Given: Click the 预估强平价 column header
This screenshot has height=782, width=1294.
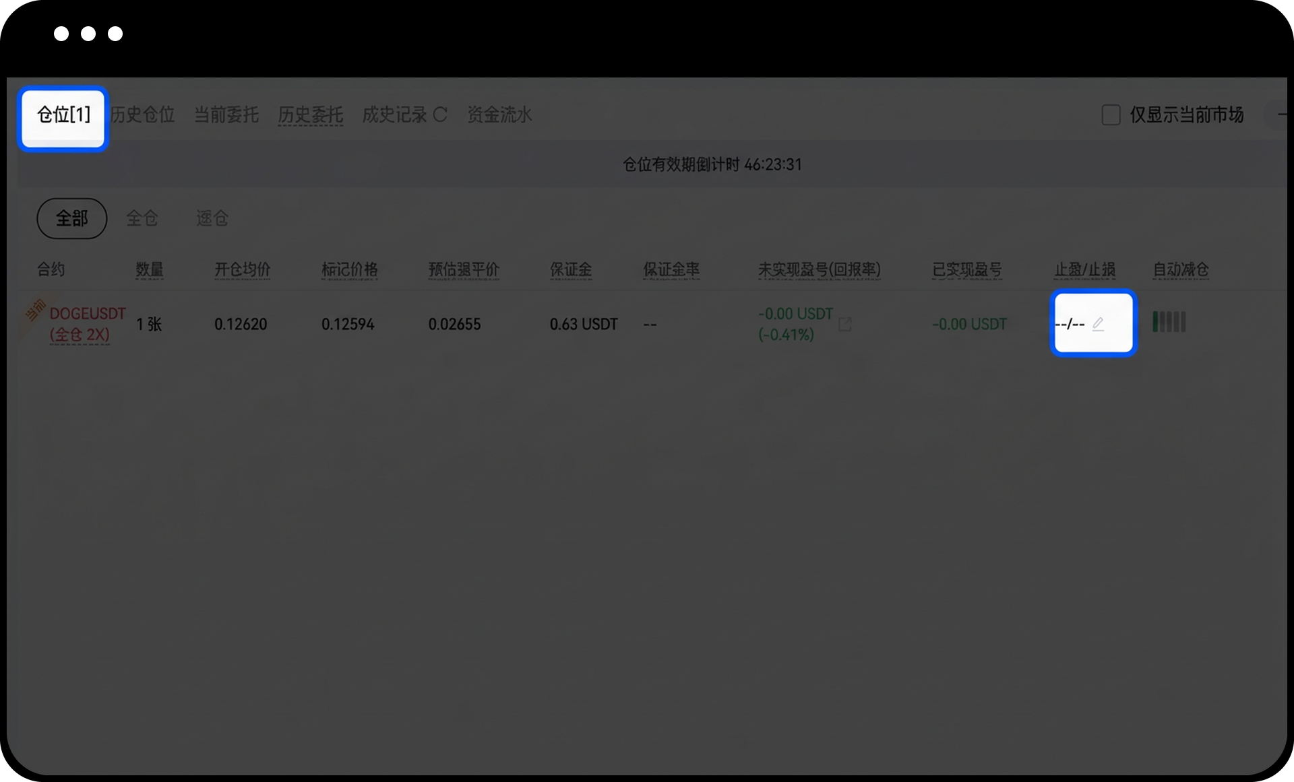Looking at the screenshot, I should 464,270.
